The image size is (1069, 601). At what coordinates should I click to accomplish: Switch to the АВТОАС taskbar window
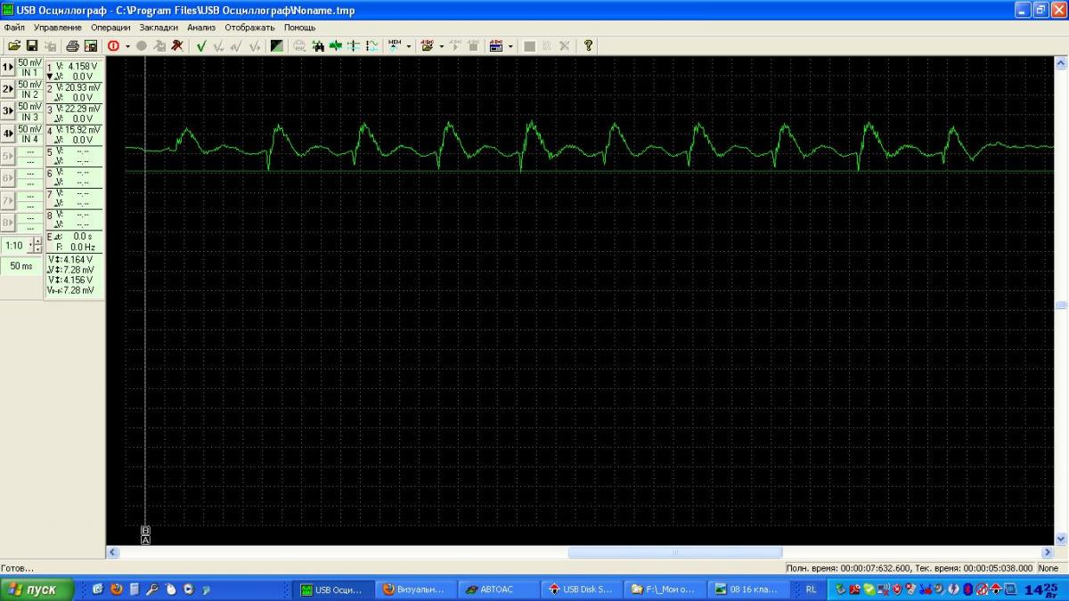pos(497,589)
